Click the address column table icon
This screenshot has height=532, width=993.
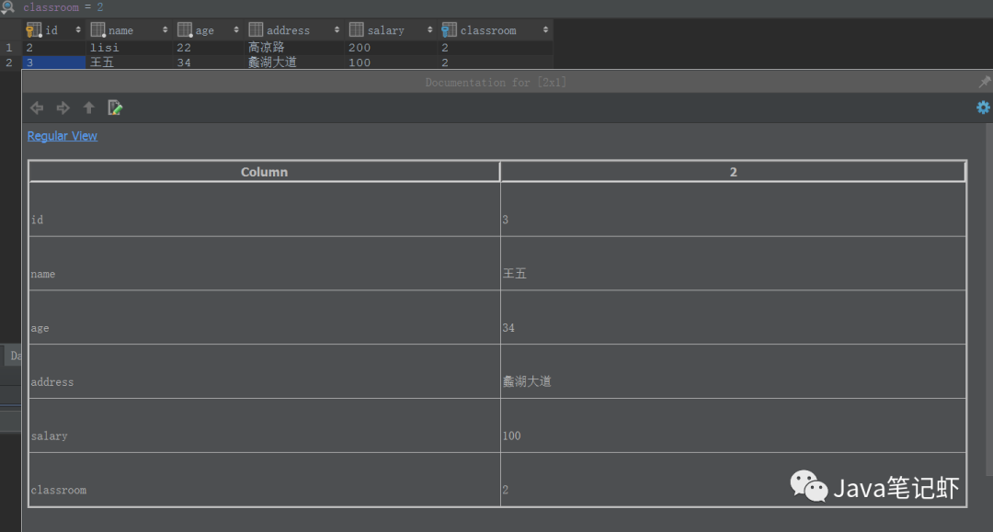pos(256,29)
